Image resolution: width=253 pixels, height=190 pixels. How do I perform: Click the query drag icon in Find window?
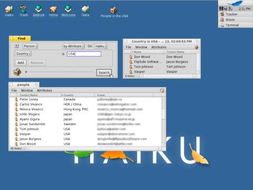pyautogui.click(x=17, y=72)
